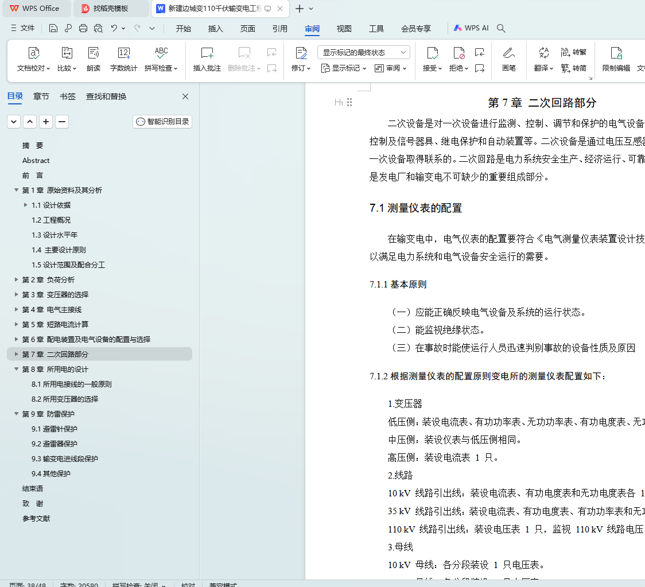Click the print icon

click(83, 28)
